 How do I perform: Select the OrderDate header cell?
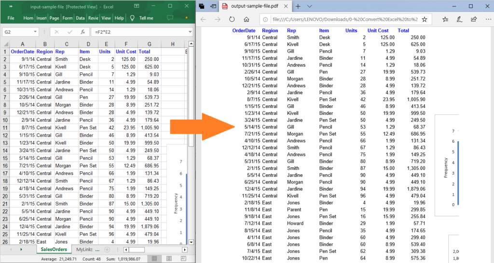pyautogui.click(x=22, y=52)
